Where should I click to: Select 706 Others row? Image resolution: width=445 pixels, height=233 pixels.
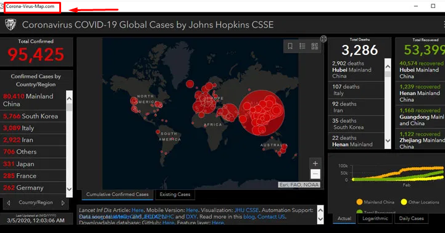(33, 152)
